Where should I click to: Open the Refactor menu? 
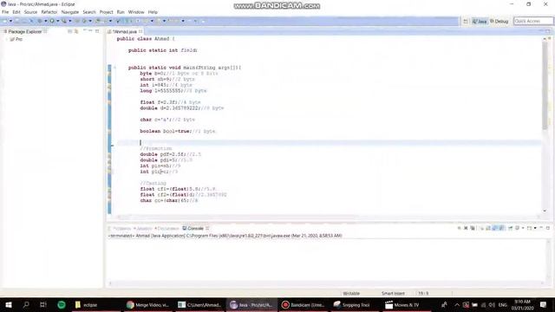click(49, 12)
